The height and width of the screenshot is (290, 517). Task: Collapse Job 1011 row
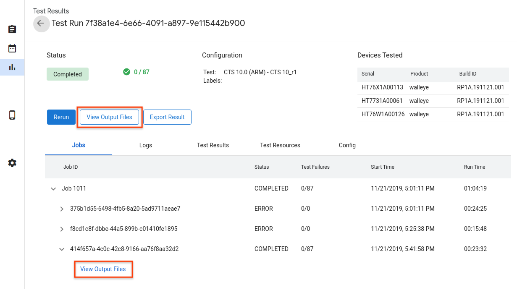[53, 189]
